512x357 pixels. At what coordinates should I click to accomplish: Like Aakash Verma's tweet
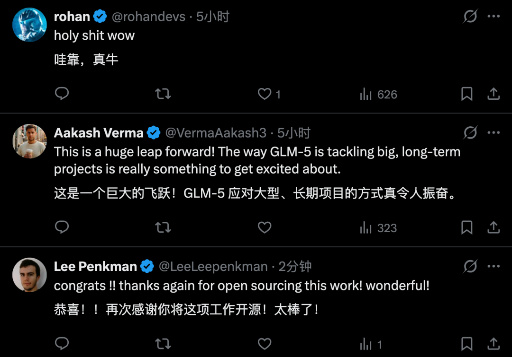264,228
